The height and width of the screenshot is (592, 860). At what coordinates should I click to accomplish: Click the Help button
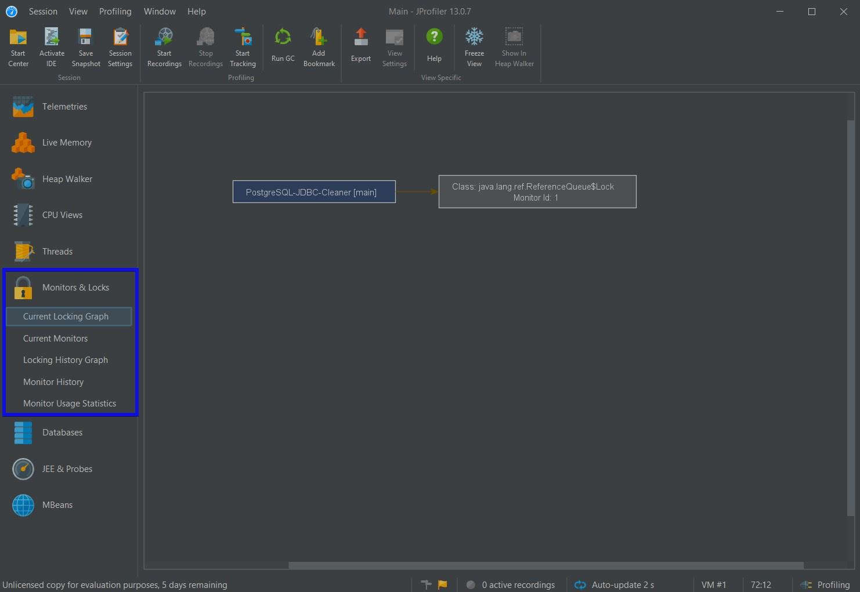[434, 46]
